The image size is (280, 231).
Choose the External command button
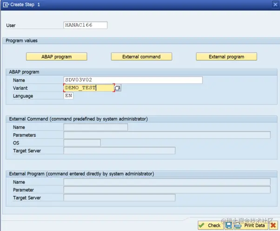pos(141,57)
